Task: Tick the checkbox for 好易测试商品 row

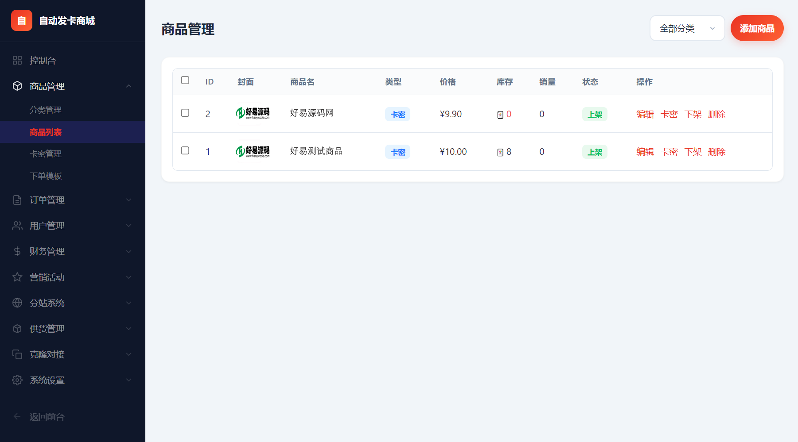Action: point(185,150)
